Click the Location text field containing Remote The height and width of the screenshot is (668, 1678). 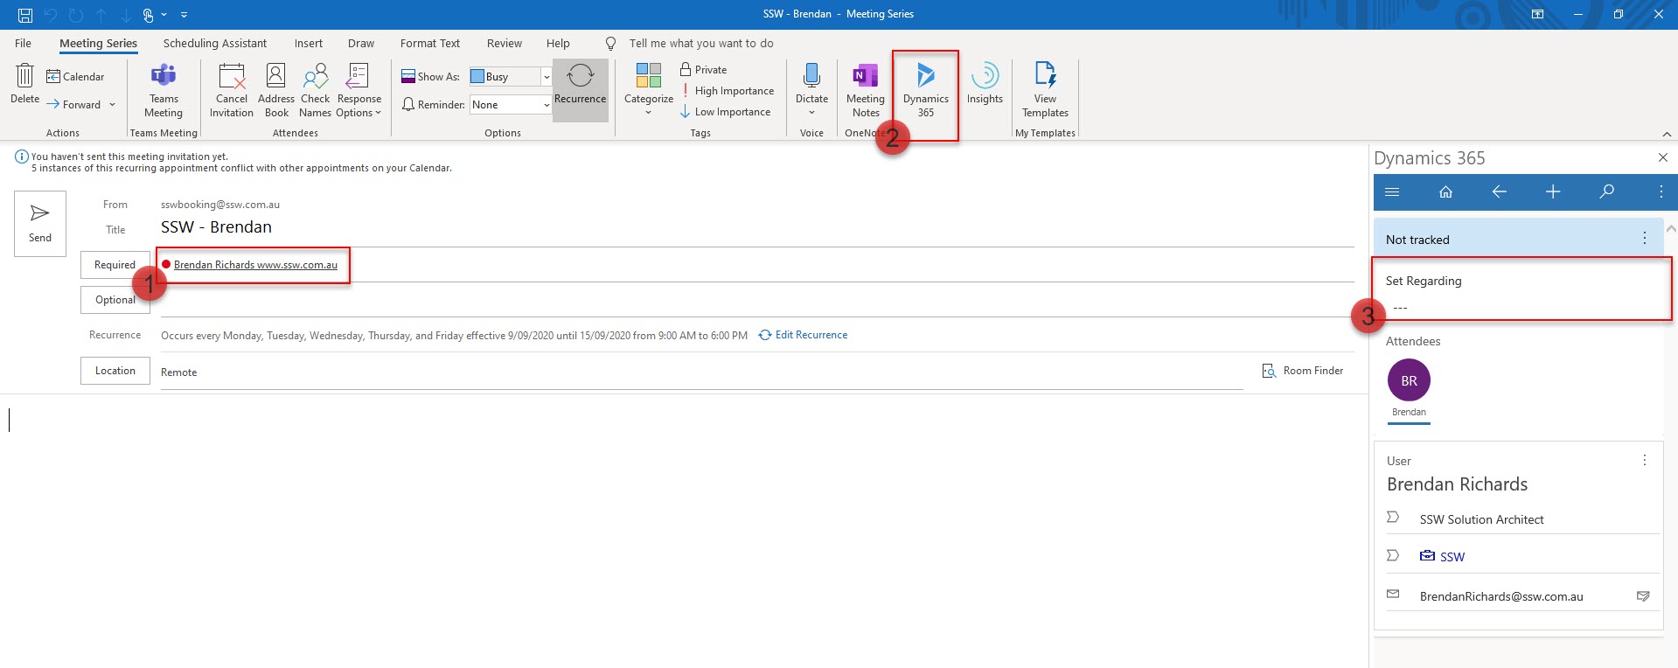click(x=700, y=372)
